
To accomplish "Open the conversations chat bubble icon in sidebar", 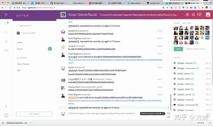I will [7, 23].
